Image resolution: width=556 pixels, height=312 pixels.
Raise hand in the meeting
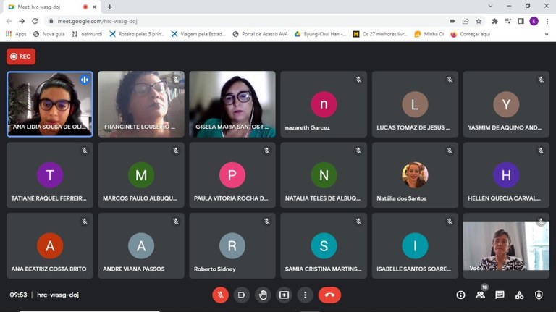(263, 295)
